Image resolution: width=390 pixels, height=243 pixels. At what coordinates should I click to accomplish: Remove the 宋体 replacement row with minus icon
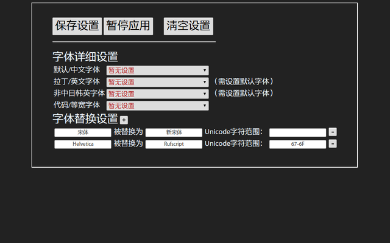click(x=333, y=132)
